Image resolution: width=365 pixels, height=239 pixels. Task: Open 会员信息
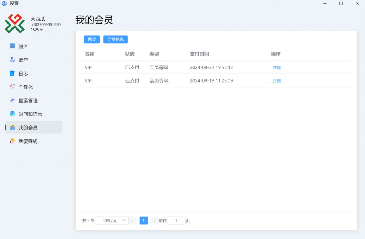(x=115, y=39)
